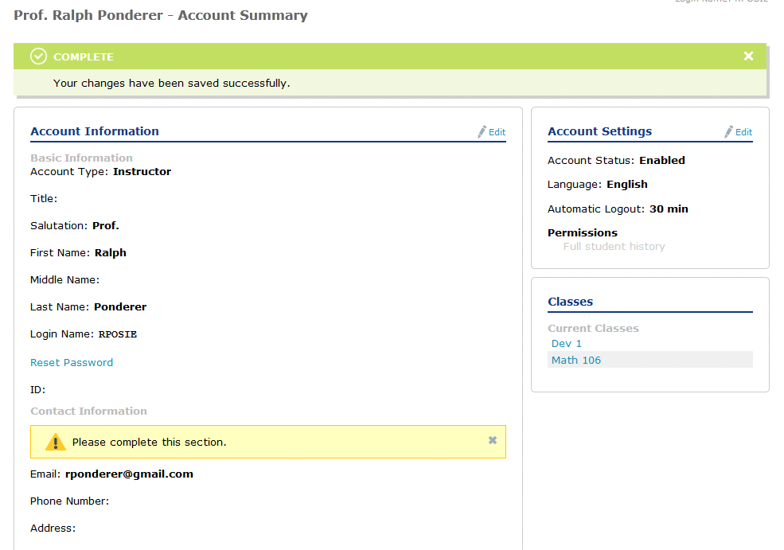784x550 pixels.
Task: Click the Account Settings section heading
Action: point(599,131)
